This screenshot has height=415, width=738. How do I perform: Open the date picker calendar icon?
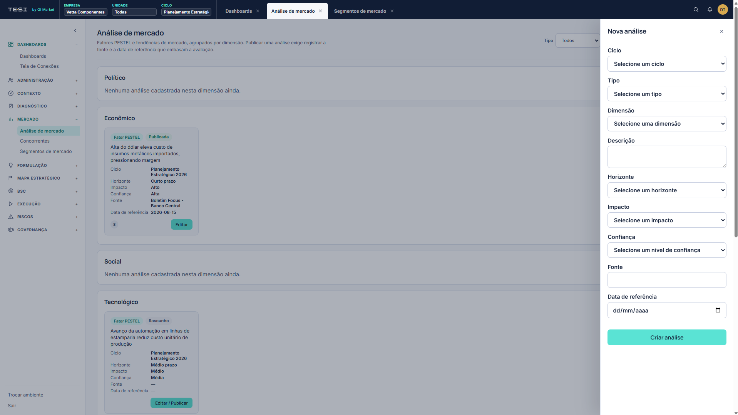pyautogui.click(x=718, y=310)
